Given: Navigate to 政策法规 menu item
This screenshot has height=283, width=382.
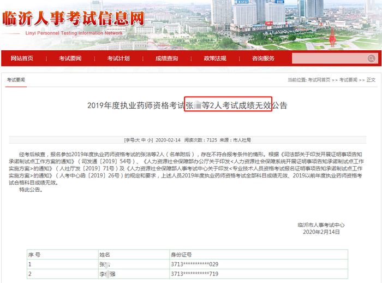Looking at the screenshot, I should point(215,58).
